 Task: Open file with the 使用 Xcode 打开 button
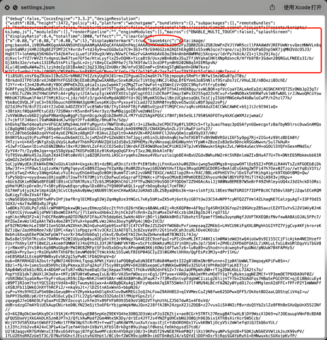pos(302,7)
